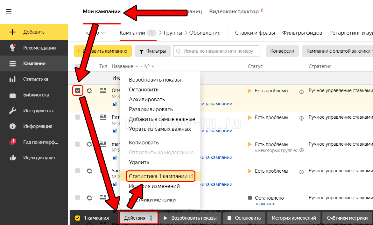Open Статистика bar chart sidebar icon
373x225 pixels.
(x=13, y=79)
